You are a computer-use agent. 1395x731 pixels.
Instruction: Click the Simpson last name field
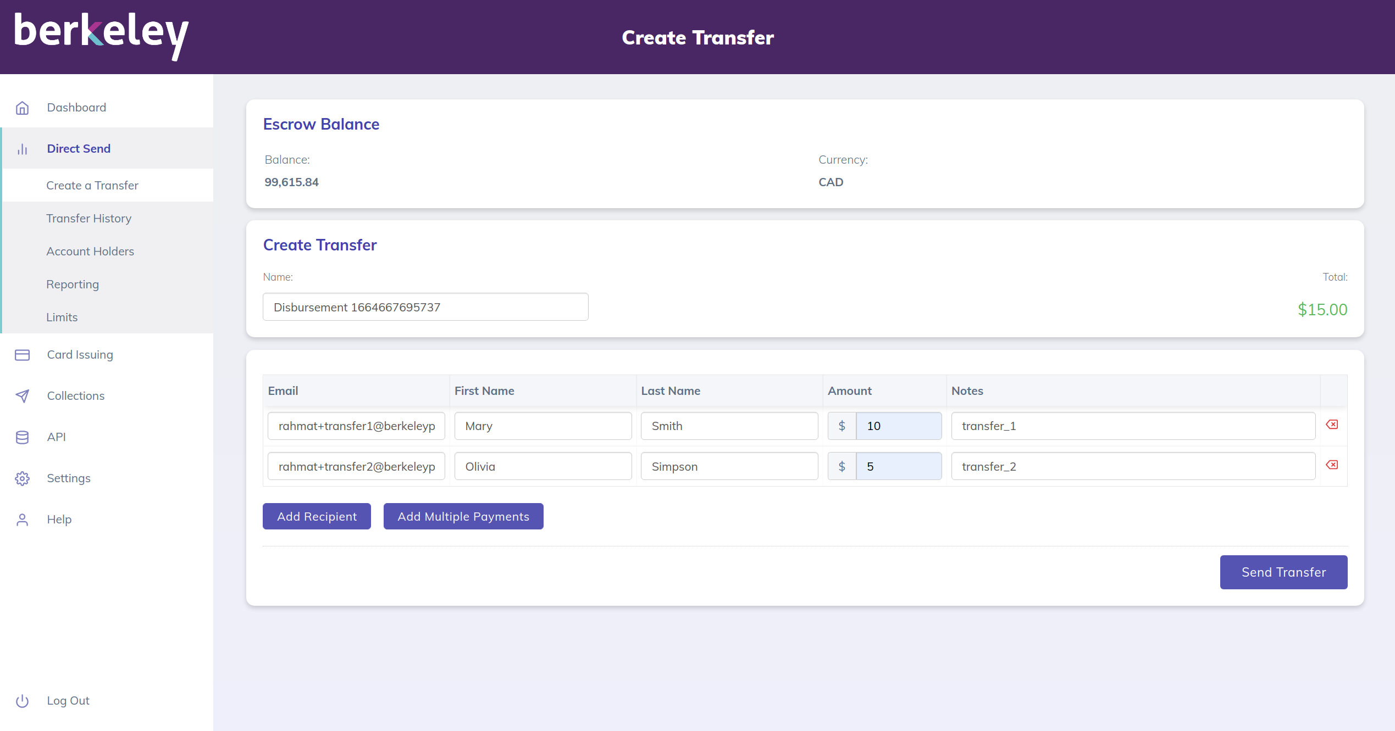(729, 466)
